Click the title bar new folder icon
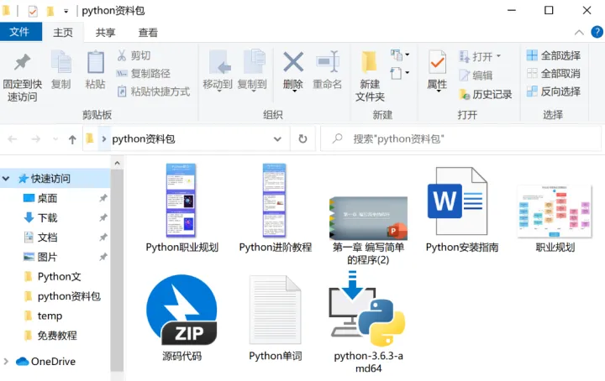The height and width of the screenshot is (381, 605). click(x=50, y=11)
